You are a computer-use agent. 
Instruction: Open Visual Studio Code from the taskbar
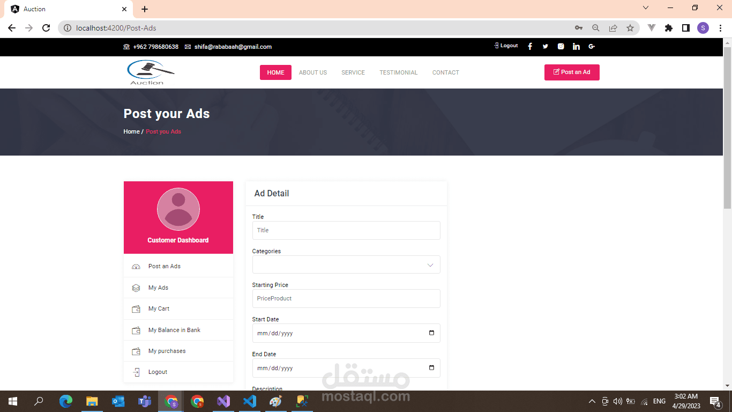[x=250, y=401]
